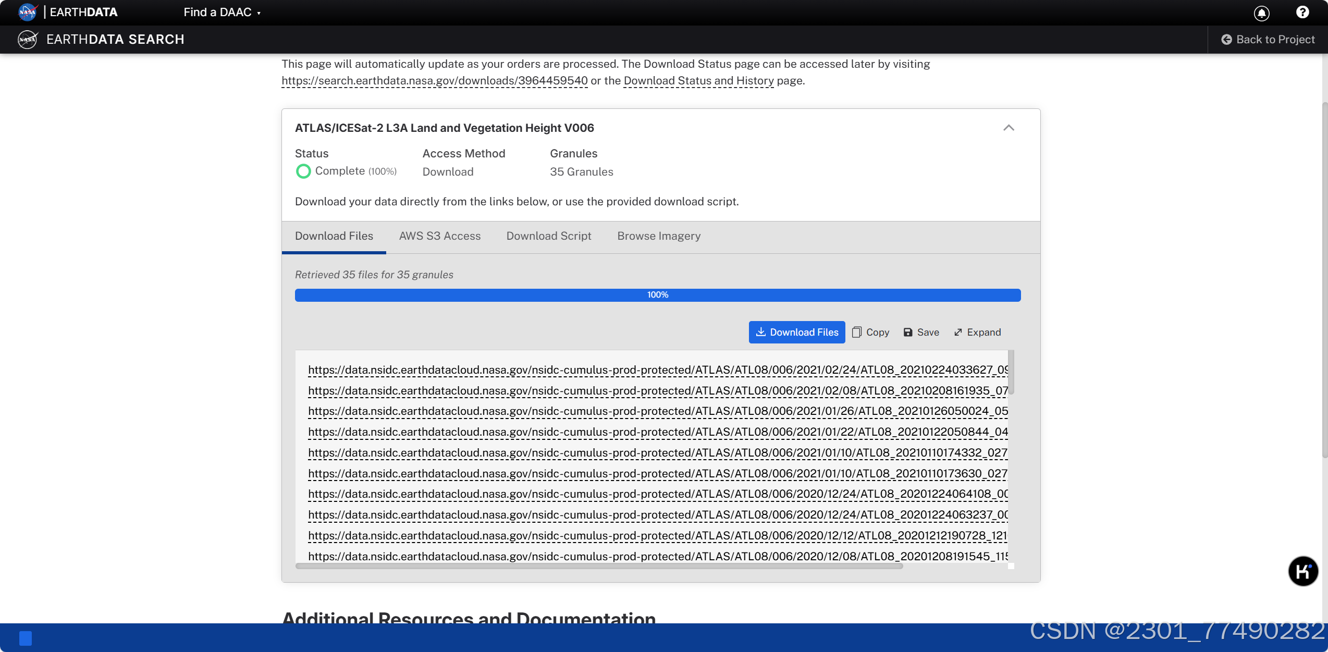This screenshot has width=1328, height=652.
Task: Open the floating chat widget icon
Action: 1302,571
